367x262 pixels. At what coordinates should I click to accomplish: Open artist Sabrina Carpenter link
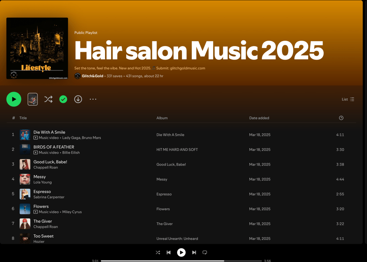point(49,197)
